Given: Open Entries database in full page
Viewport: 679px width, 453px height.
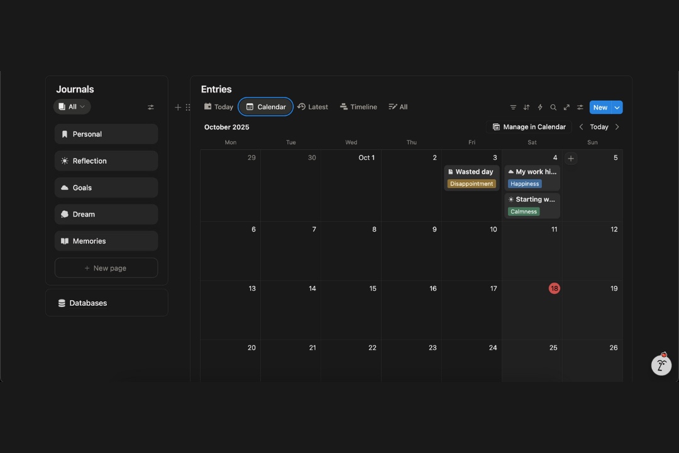Looking at the screenshot, I should tap(566, 108).
